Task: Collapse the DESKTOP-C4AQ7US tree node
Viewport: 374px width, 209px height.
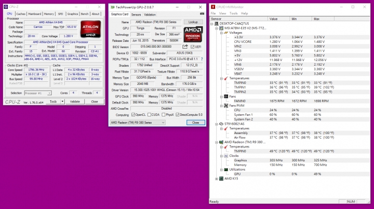Action: click(211, 24)
